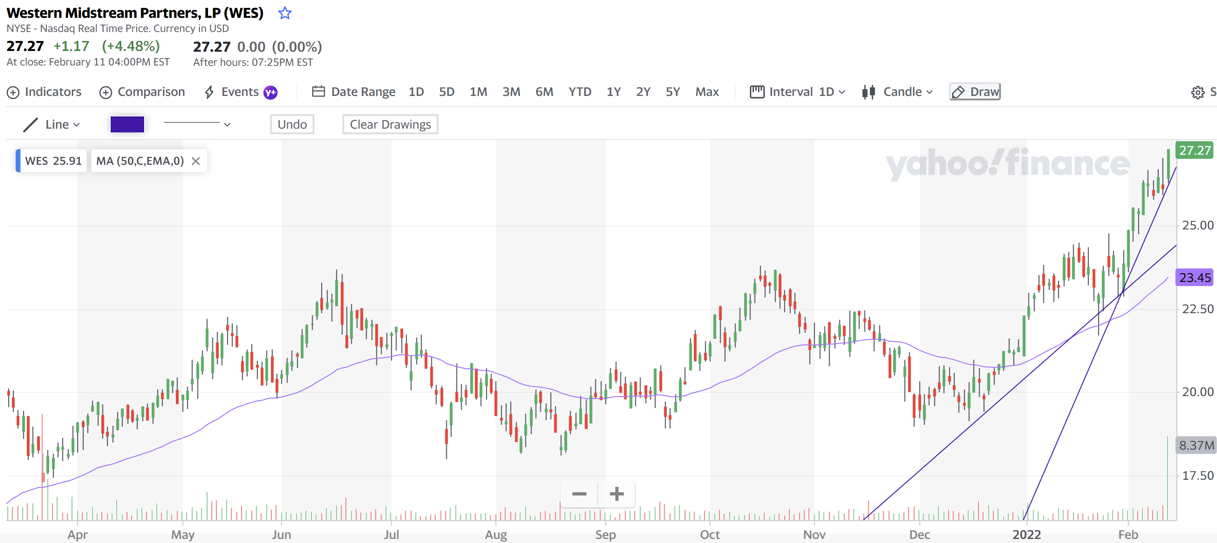Click the WES 25.91 series legend

tap(51, 161)
